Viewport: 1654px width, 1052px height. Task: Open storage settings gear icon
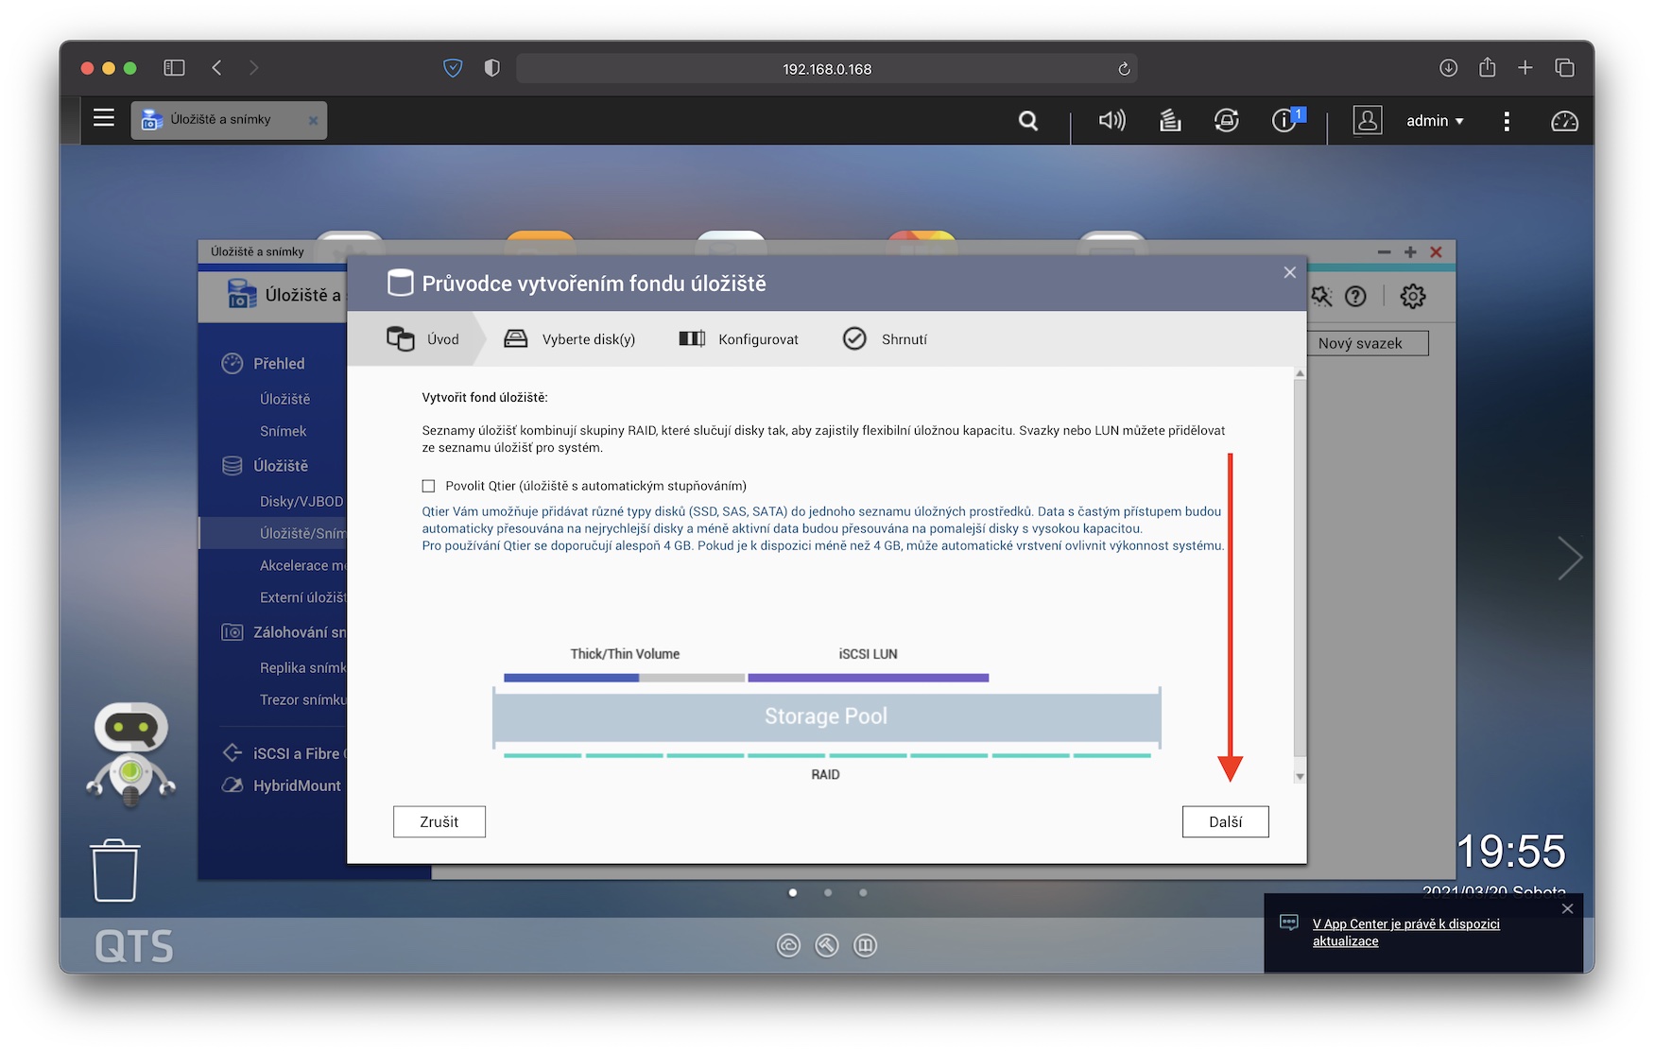(x=1412, y=297)
